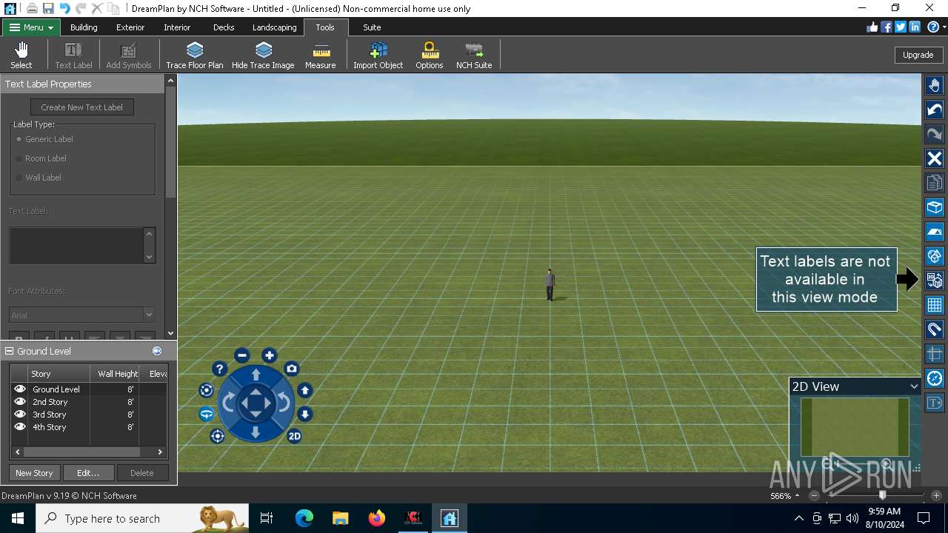The height and width of the screenshot is (533, 948).
Task: Toggle Ground Level visibility eye
Action: click(x=20, y=389)
